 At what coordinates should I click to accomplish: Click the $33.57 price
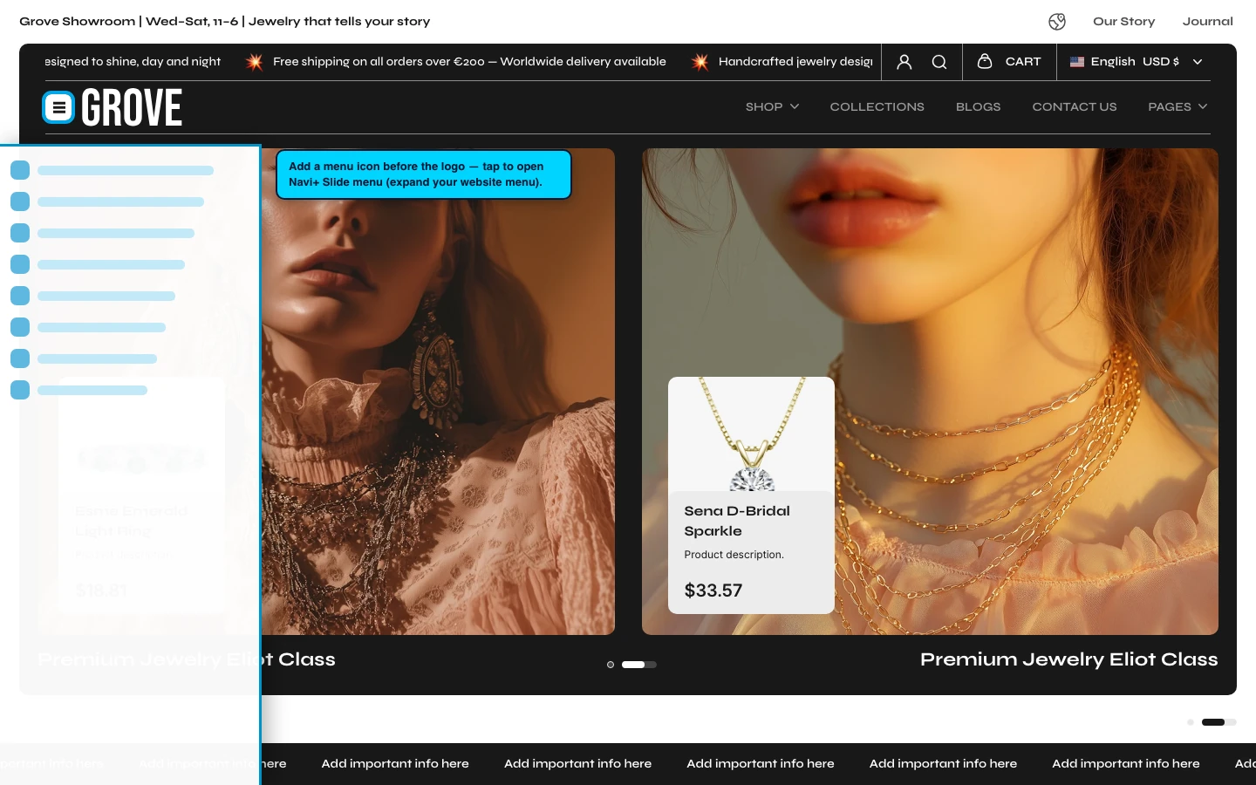click(x=713, y=590)
